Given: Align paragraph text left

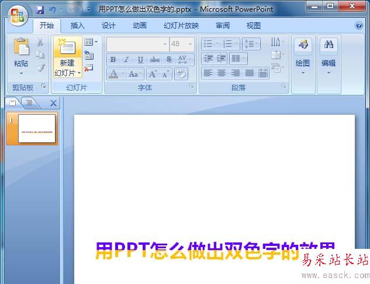Looking at the screenshot, I should click(x=208, y=73).
